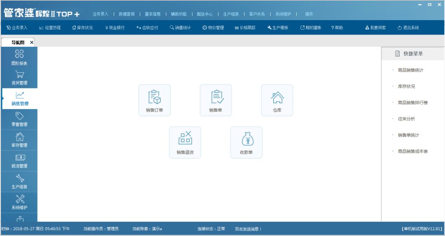Screen dimensions: 445x236
Task: Open 钱流管理 in the left sidebar
Action: pyautogui.click(x=19, y=161)
